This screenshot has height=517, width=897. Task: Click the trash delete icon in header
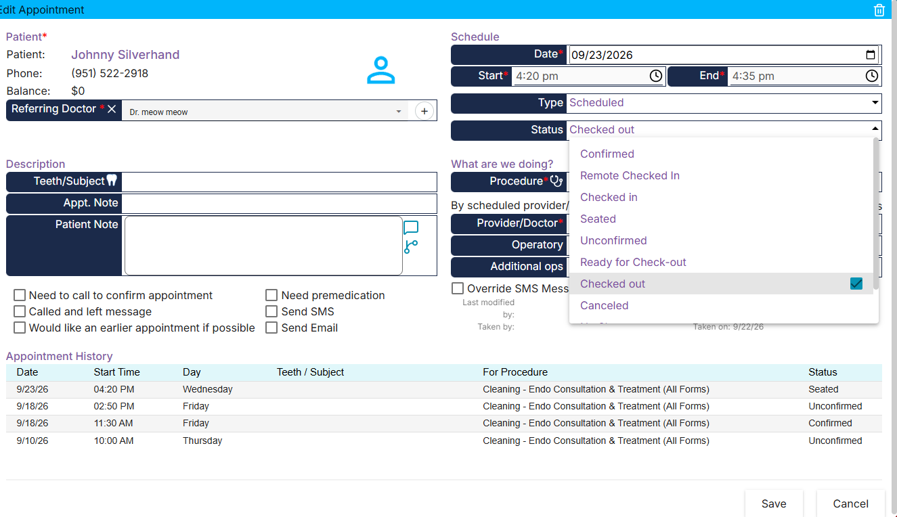pos(879,9)
